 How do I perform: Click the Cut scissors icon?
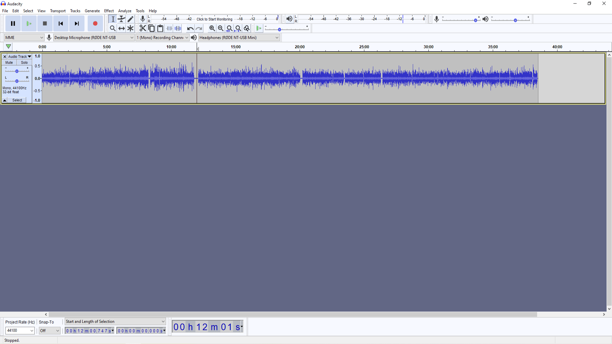[x=142, y=28]
